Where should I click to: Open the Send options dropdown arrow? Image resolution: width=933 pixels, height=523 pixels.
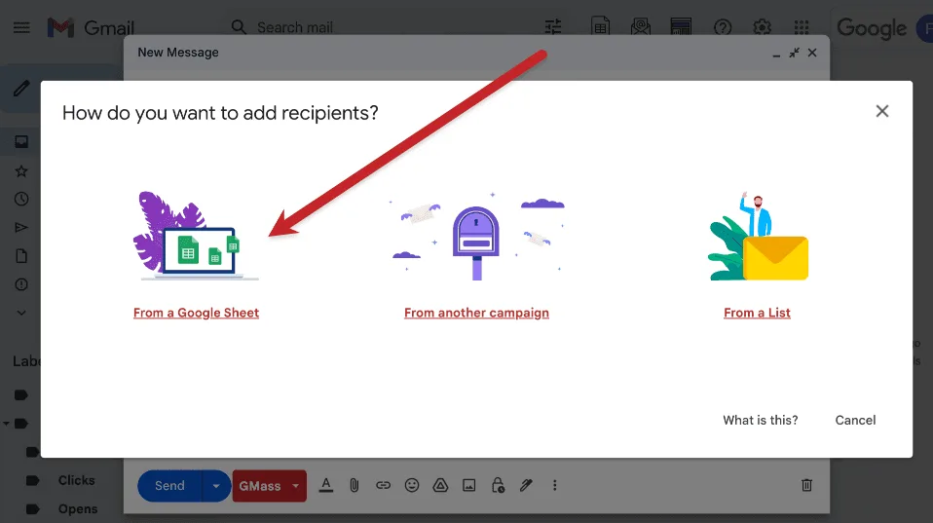216,486
